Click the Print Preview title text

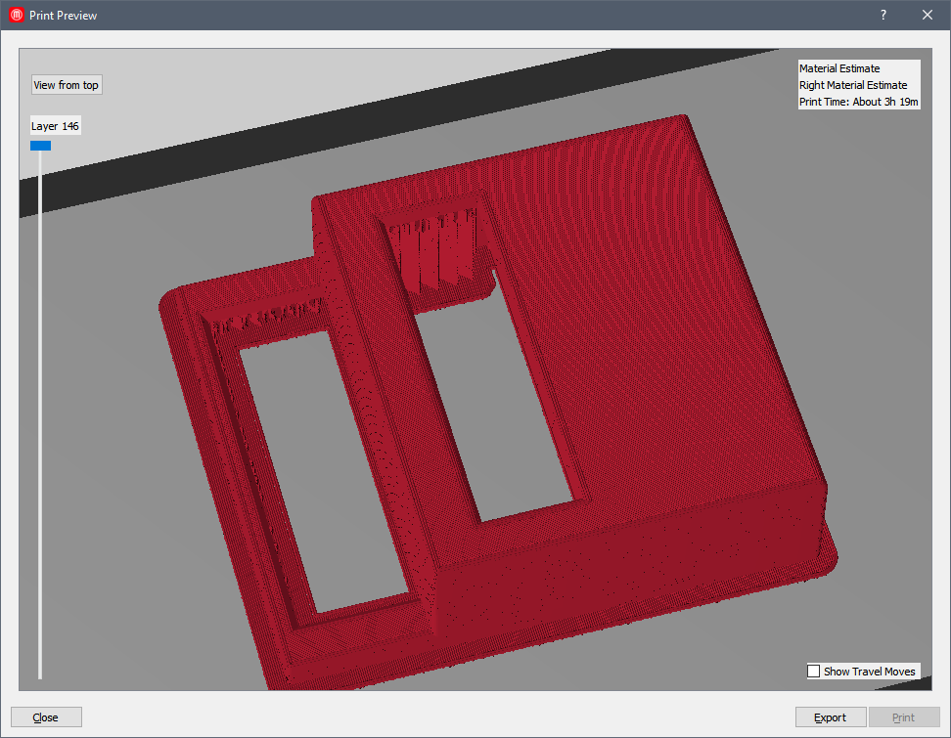(x=63, y=16)
